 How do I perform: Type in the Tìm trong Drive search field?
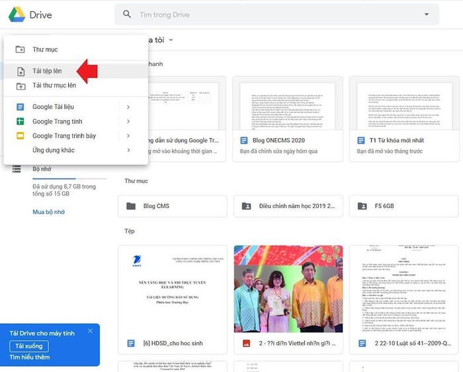265,15
